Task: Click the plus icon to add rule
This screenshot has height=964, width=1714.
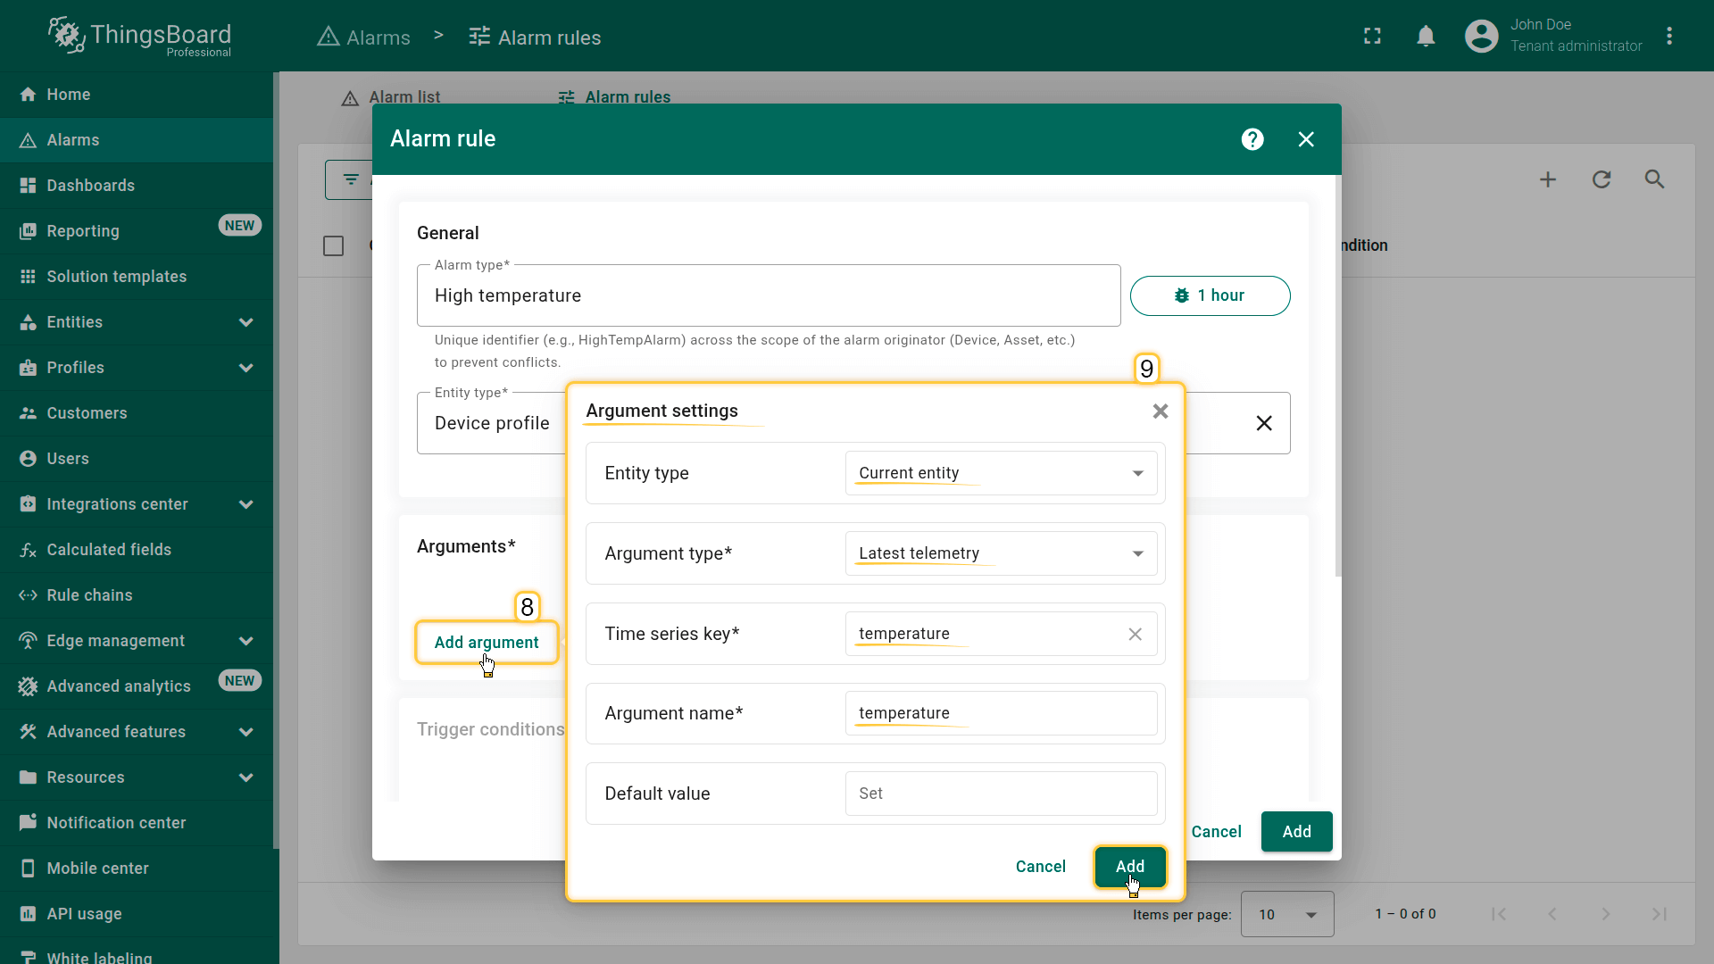Action: point(1548,179)
